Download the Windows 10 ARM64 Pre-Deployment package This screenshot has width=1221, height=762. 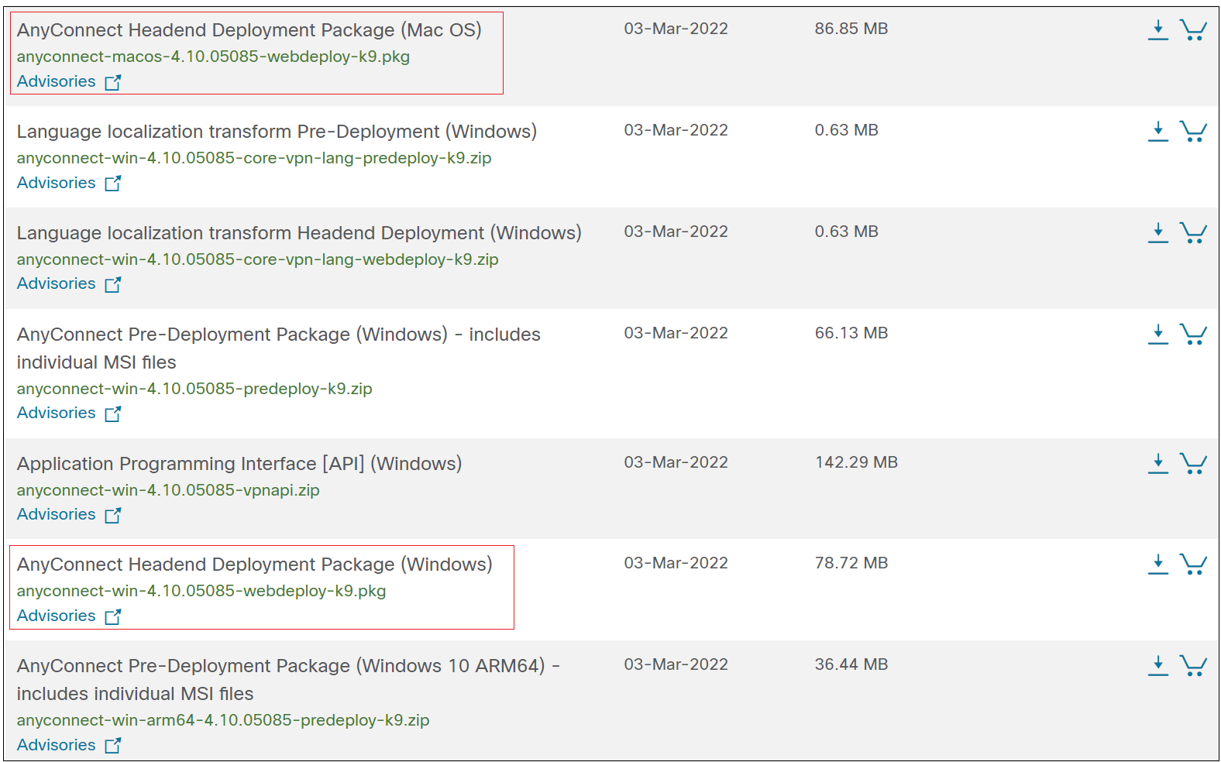(1157, 666)
